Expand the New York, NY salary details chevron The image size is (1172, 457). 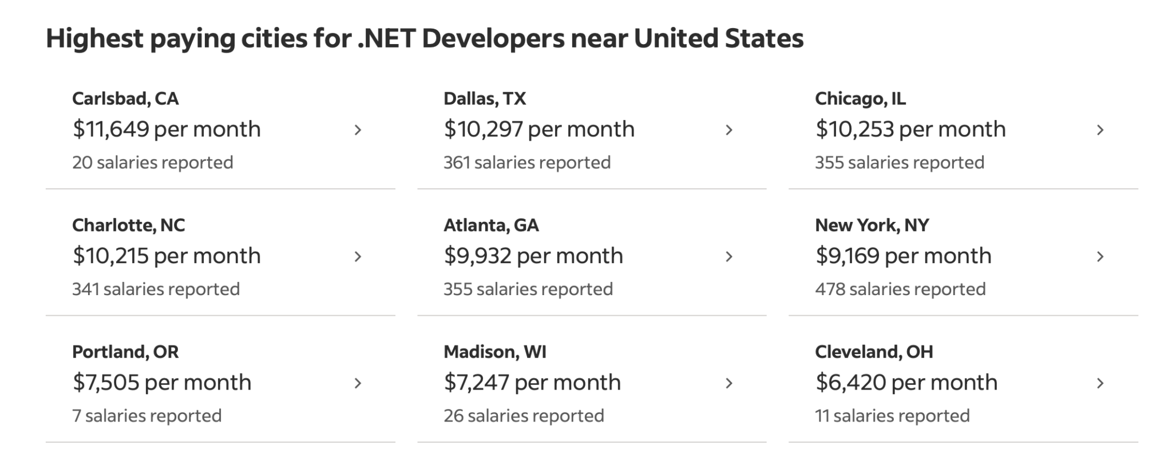[1100, 257]
